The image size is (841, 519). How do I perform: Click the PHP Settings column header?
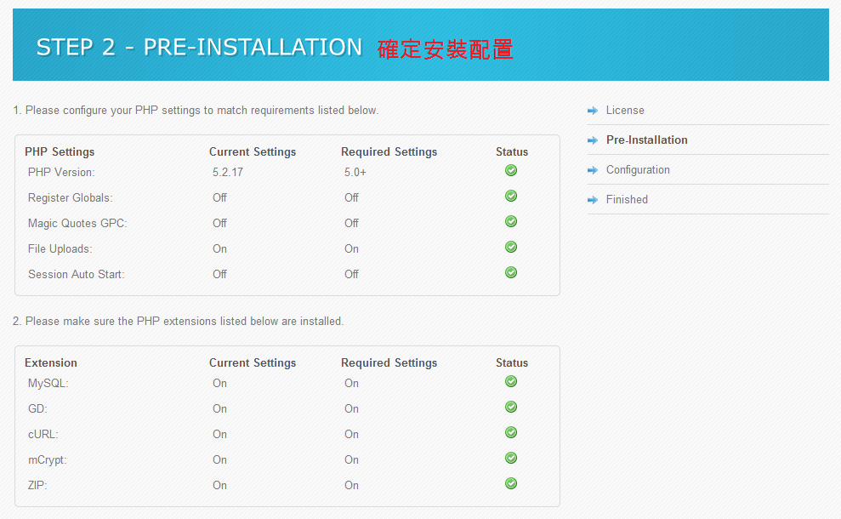(60, 152)
